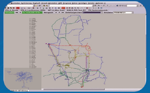Image resolution: width=150 pixels, height=93 pixels.
Task: Click the red folder icon after M
Action: pyautogui.click(x=63, y=8)
